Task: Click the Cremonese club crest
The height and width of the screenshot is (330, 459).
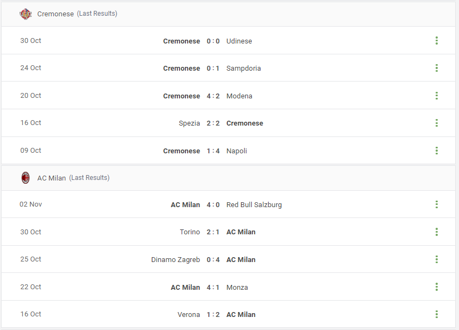Action: (26, 14)
